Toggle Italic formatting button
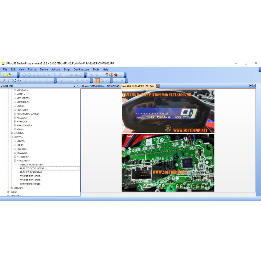Image resolution: width=261 pixels, height=261 pixels. click(x=66, y=81)
